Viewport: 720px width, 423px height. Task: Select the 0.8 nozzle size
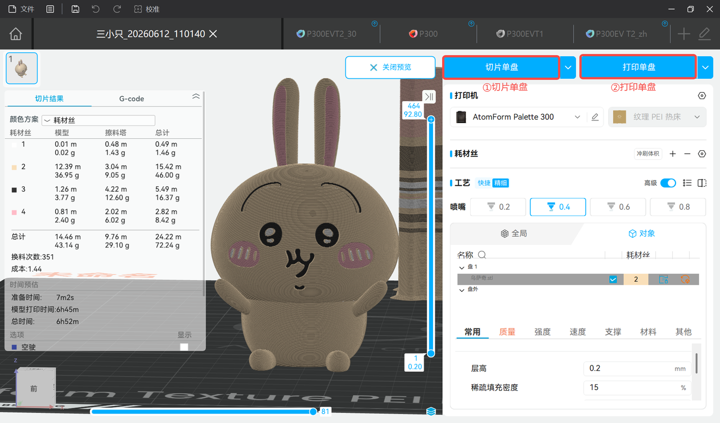(678, 207)
